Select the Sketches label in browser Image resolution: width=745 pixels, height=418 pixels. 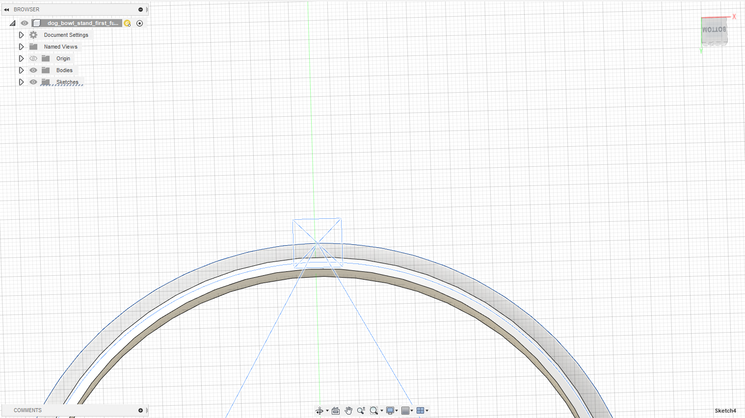coord(67,82)
